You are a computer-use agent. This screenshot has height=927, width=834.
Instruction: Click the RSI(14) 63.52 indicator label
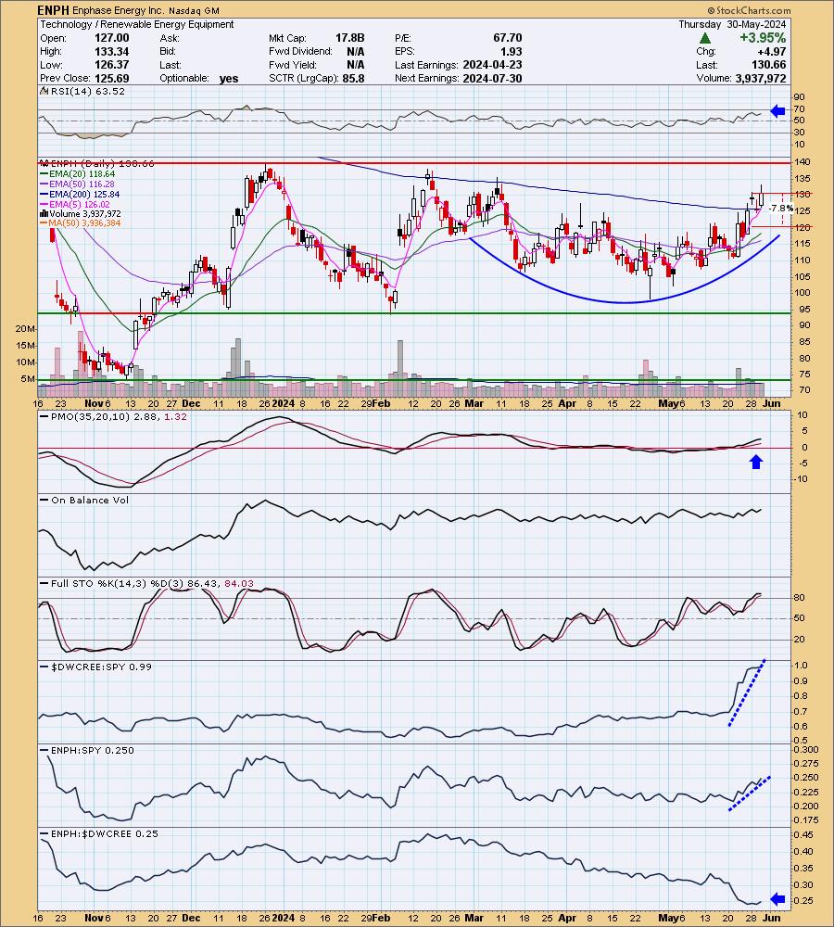click(88, 91)
